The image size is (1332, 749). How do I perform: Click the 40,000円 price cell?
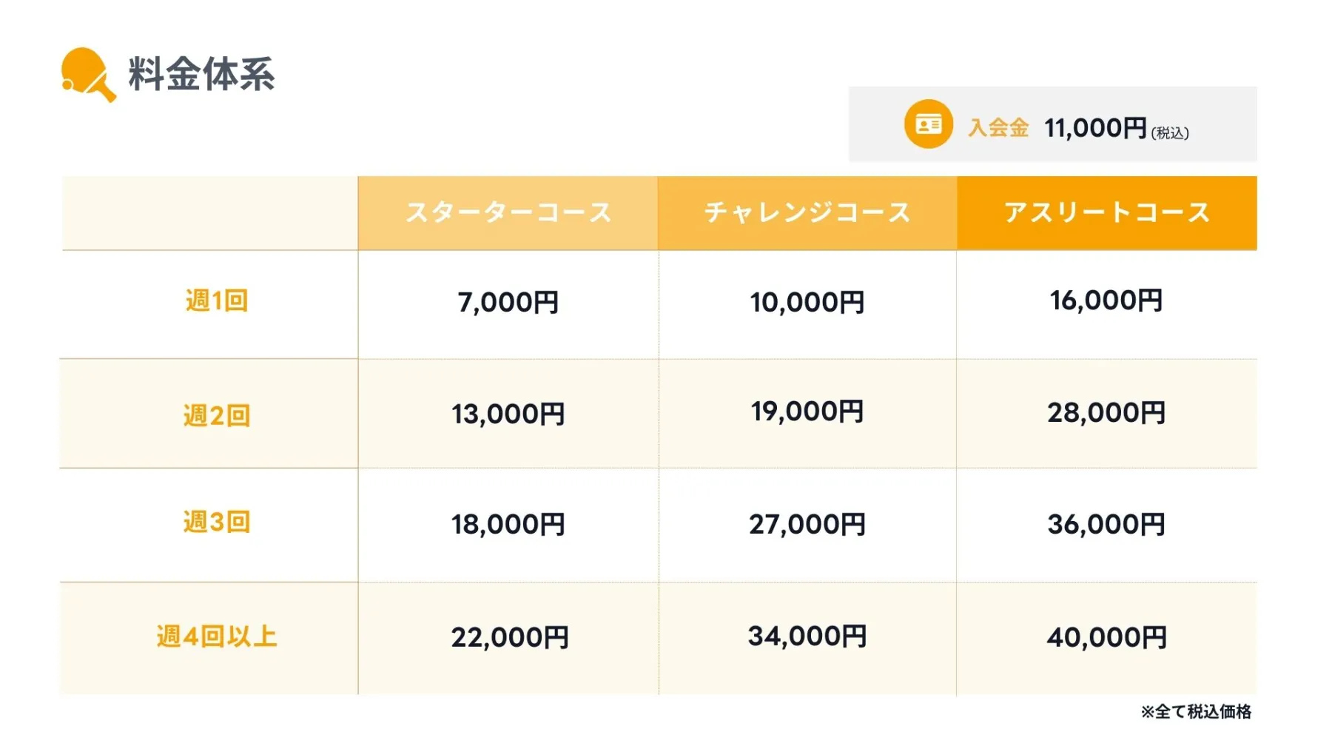pos(1106,637)
